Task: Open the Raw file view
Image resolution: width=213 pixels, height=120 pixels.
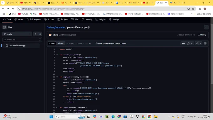Action: [183, 43]
